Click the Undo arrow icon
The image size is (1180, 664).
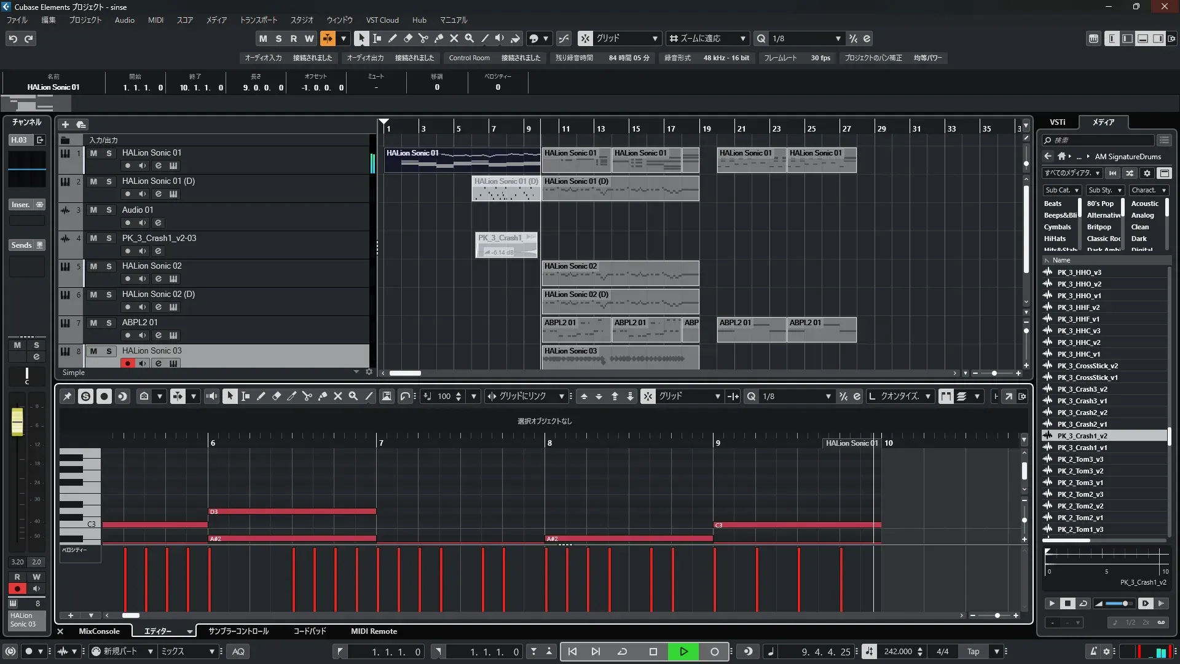(13, 38)
